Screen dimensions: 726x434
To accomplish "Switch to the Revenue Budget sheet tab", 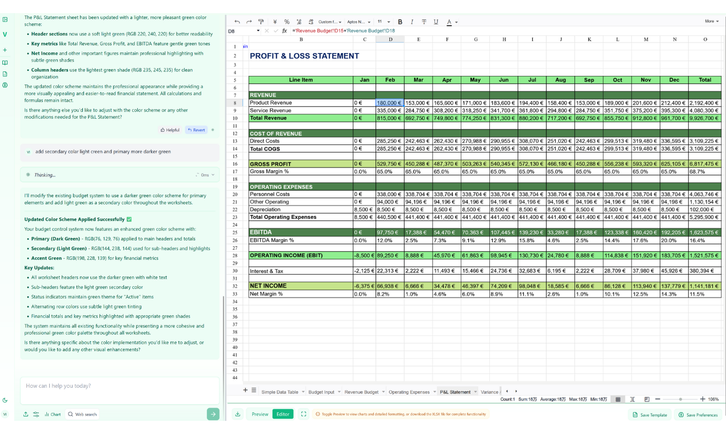I will (x=361, y=392).
